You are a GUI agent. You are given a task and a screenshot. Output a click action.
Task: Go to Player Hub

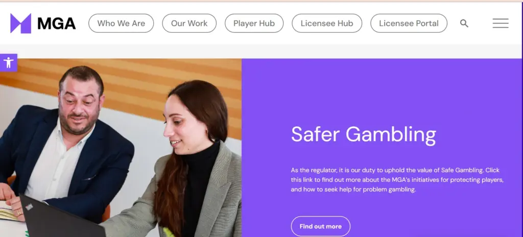254,23
